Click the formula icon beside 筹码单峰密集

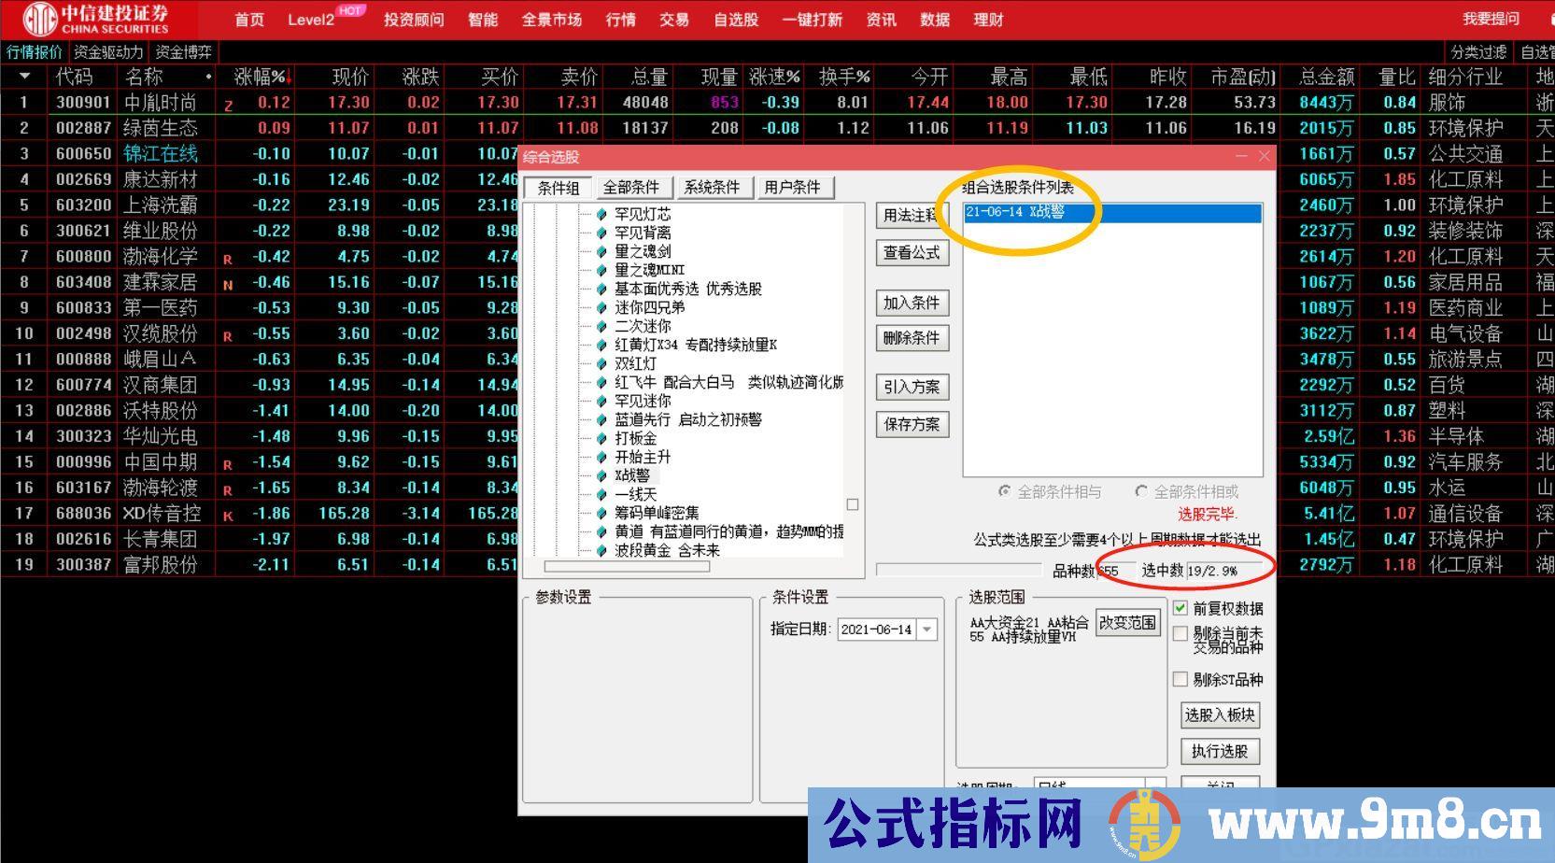[601, 513]
